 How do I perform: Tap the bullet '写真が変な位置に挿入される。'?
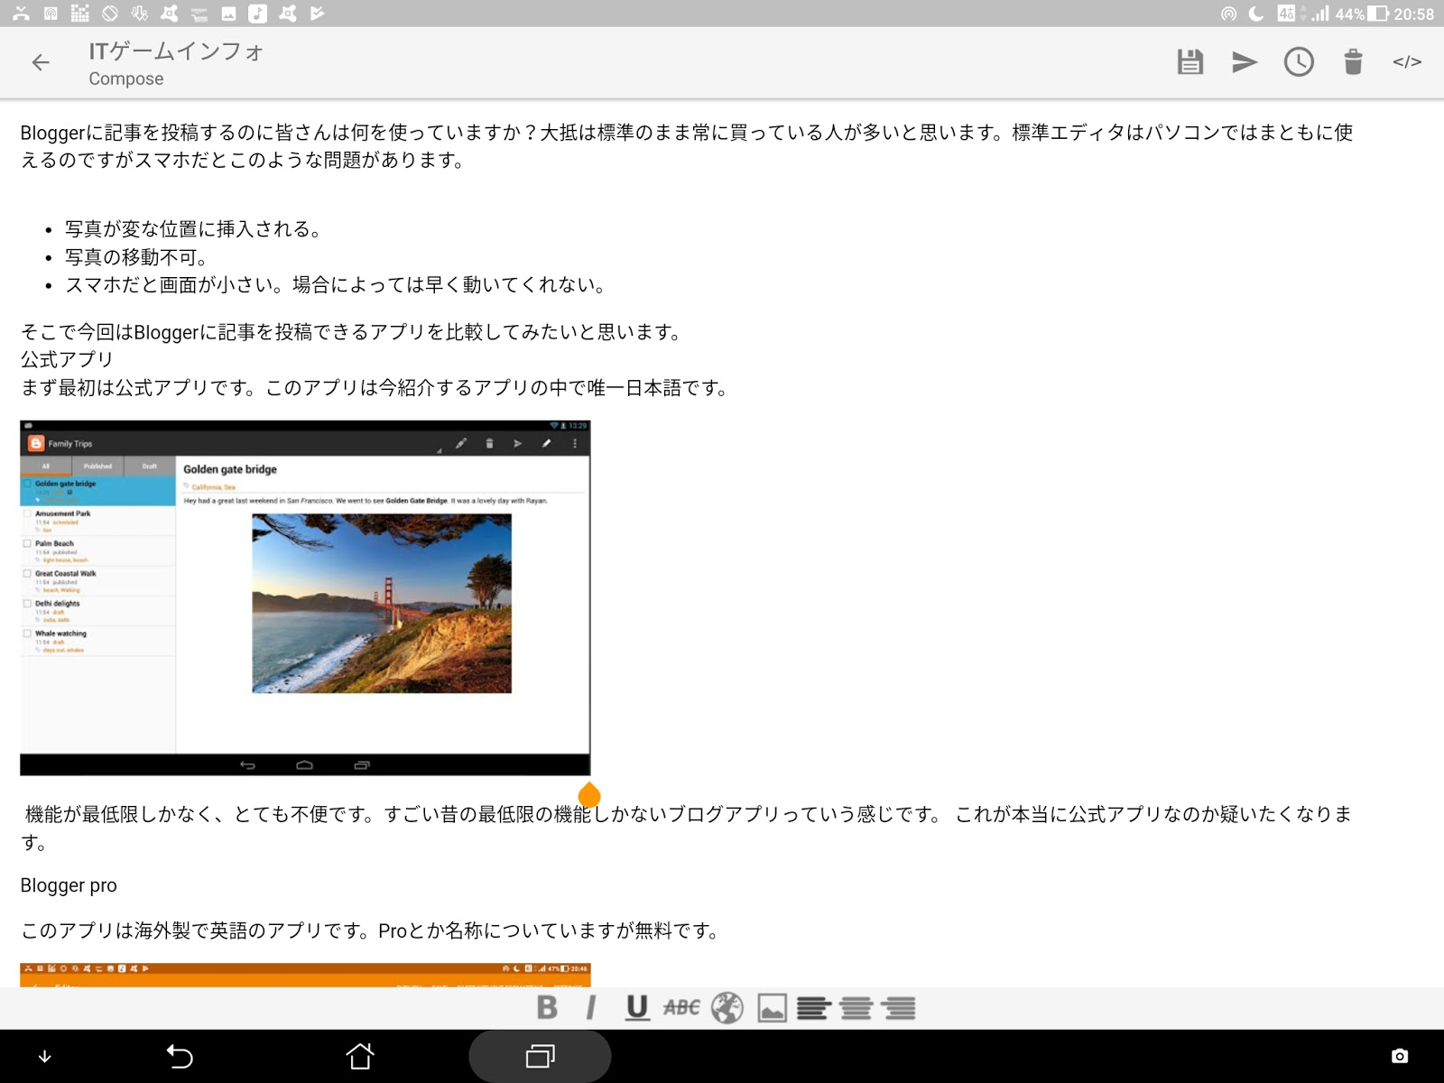[x=193, y=229]
